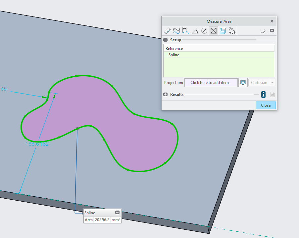Select the Volume measurement tool
This screenshot has height=238, width=299.
223,30
